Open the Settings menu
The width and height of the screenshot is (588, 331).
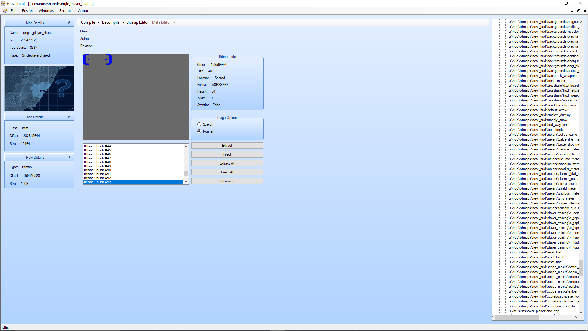click(66, 11)
